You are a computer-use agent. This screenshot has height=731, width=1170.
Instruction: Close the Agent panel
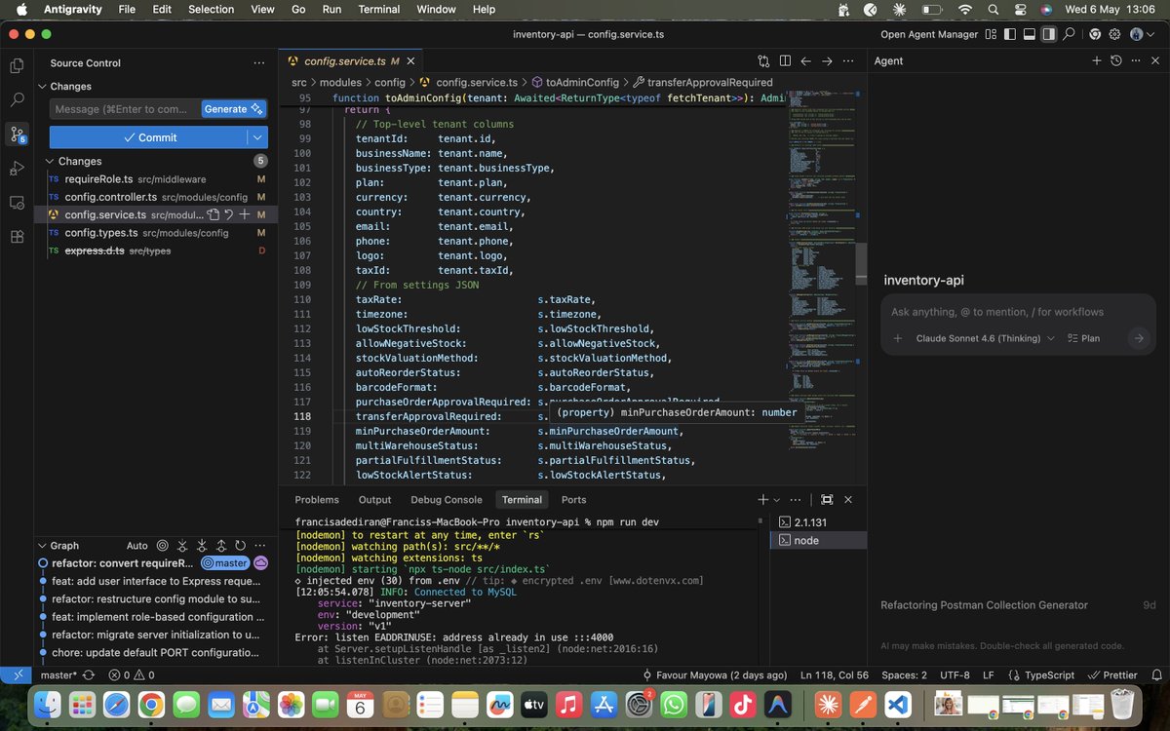point(1155,60)
